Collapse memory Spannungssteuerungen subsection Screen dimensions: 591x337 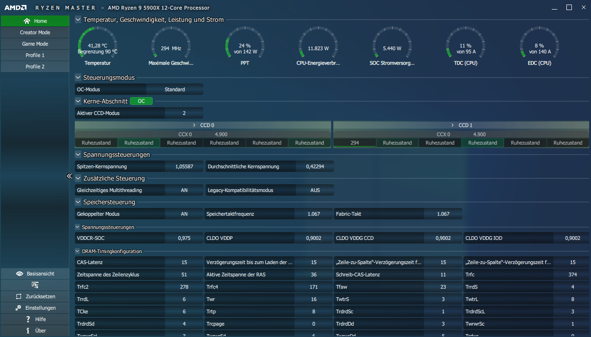tap(78, 227)
